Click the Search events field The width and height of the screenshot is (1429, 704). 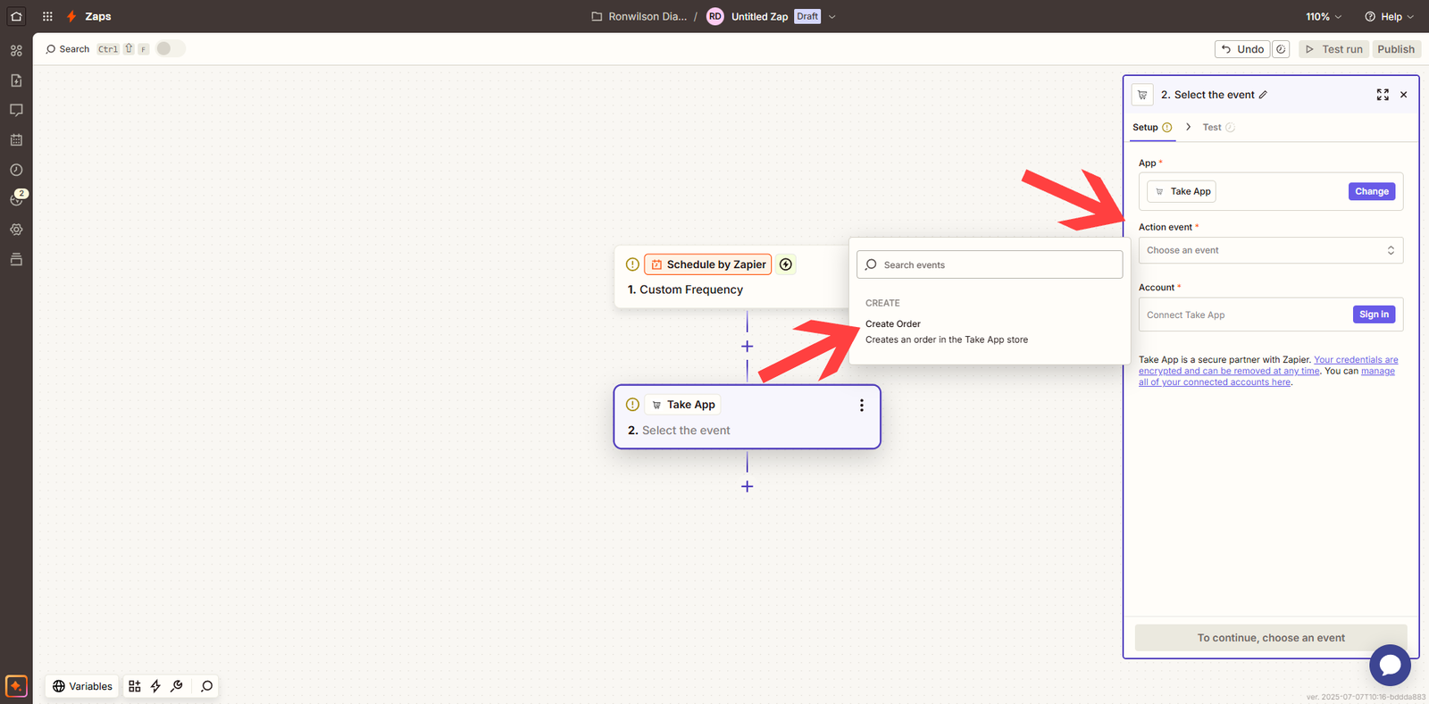(990, 264)
